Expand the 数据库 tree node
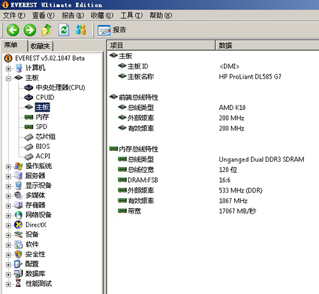This screenshot has height=294, width=319. coord(8,274)
